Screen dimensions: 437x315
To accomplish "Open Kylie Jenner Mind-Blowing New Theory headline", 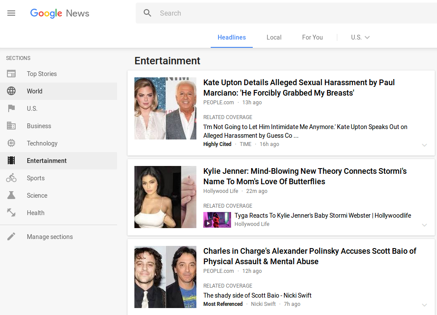I will (305, 176).
